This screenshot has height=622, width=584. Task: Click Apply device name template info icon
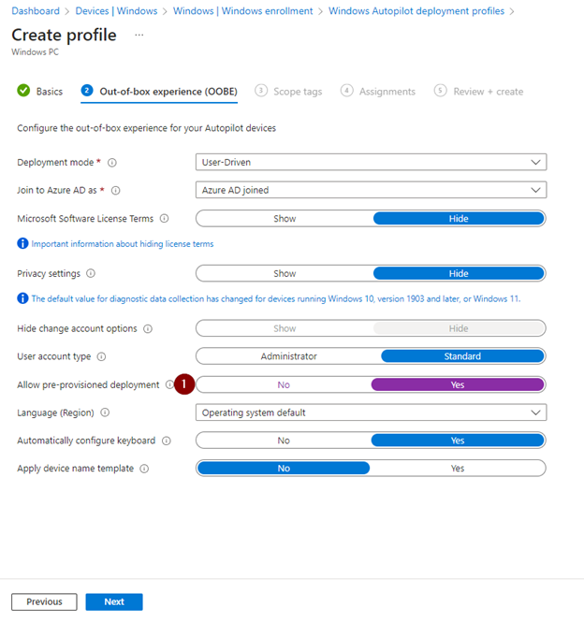click(144, 469)
